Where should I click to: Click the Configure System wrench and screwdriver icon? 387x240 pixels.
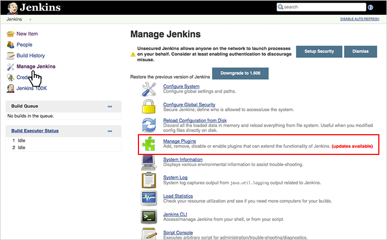149,89
